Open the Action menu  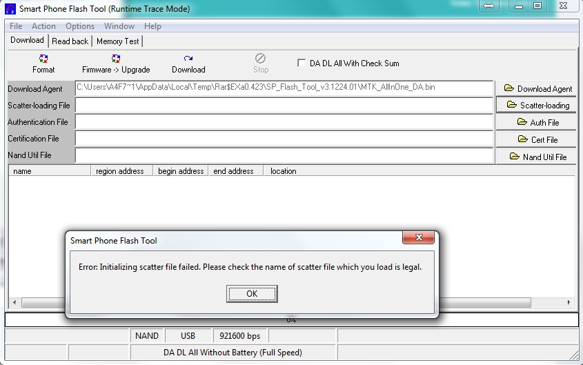(44, 26)
